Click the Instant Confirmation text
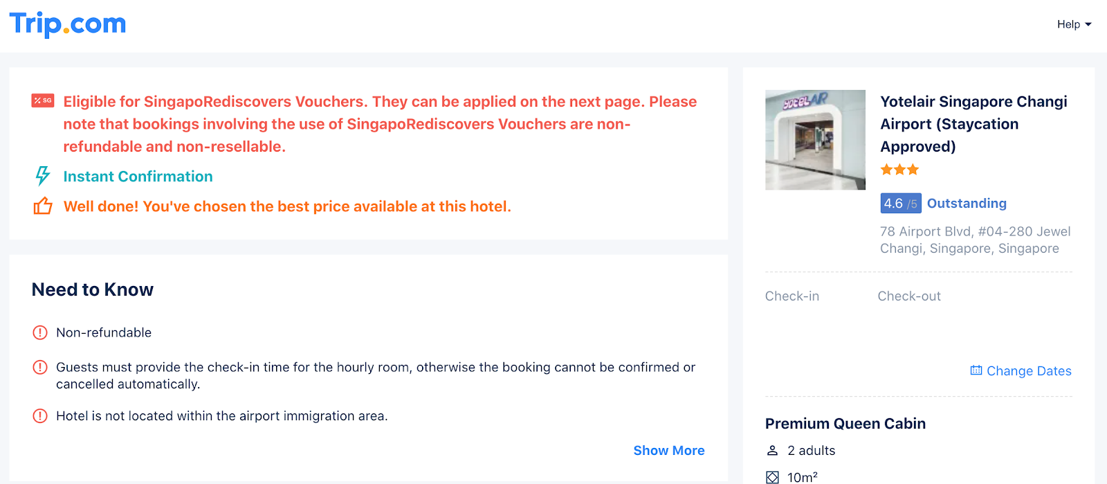Viewport: 1107px width, 484px height. point(138,177)
